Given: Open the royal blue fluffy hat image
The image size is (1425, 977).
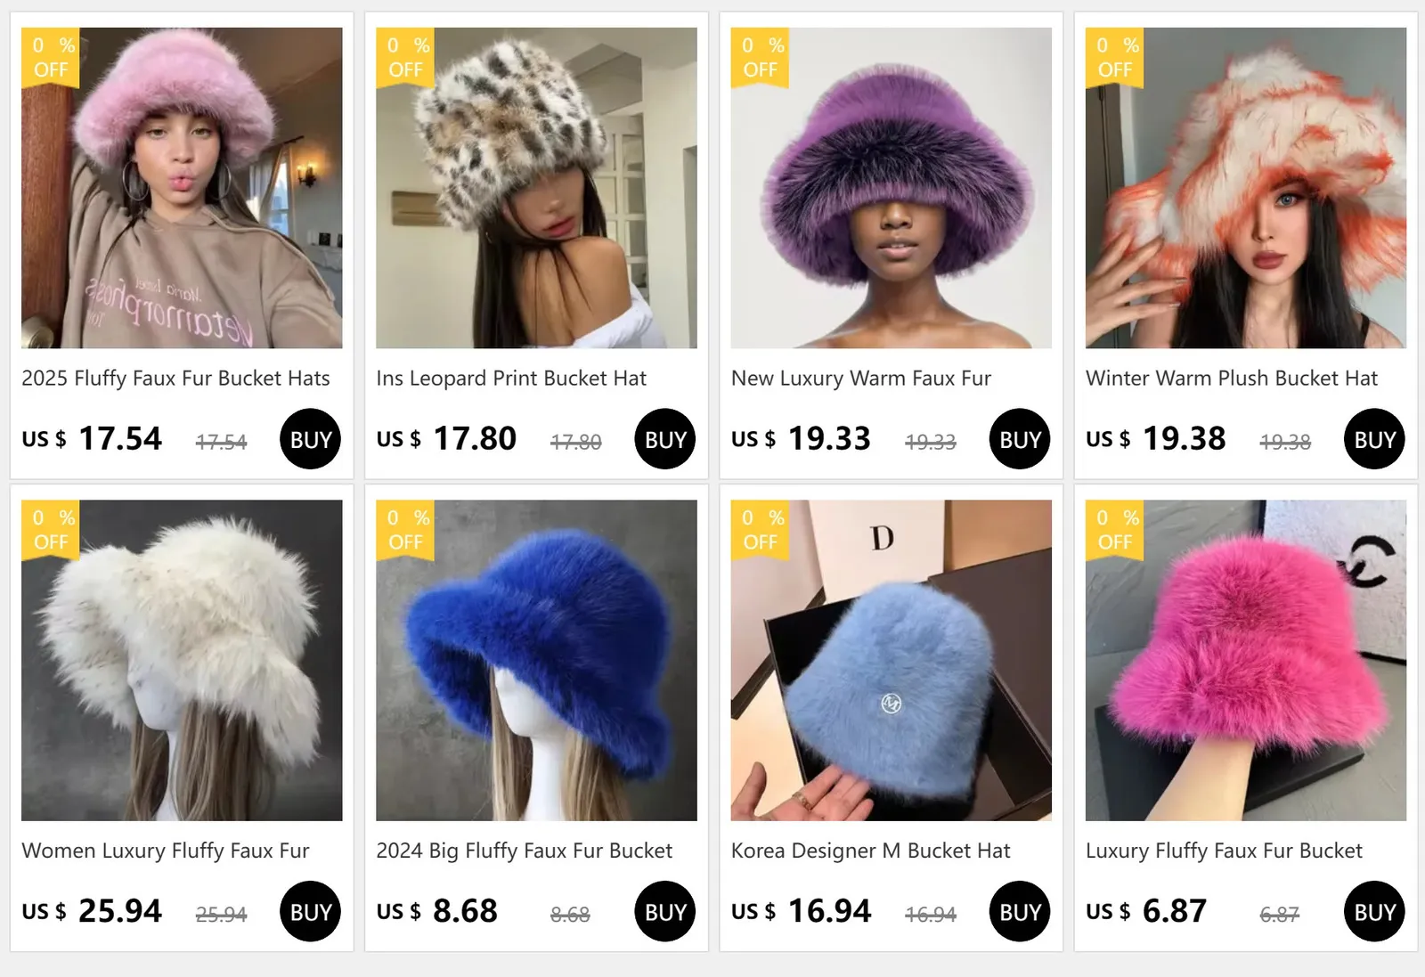Looking at the screenshot, I should pos(536,660).
